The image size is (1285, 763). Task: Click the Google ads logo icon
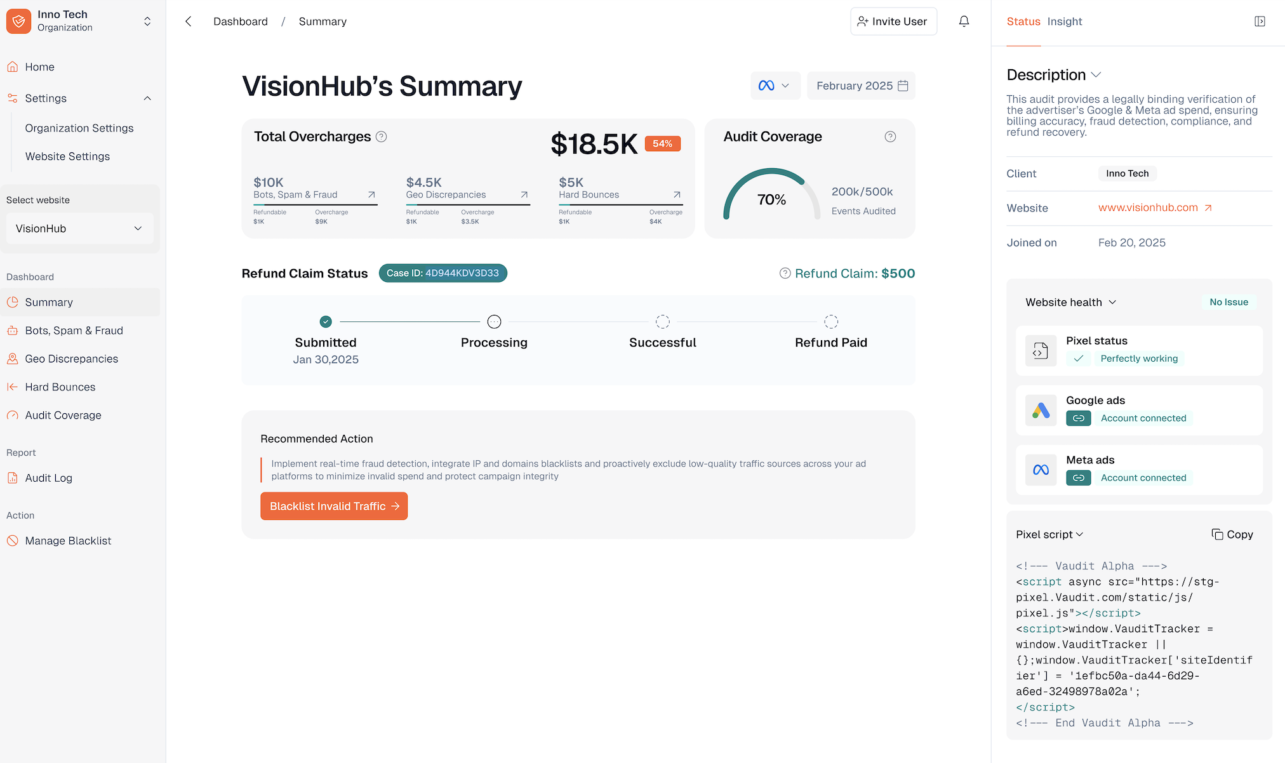pyautogui.click(x=1041, y=410)
